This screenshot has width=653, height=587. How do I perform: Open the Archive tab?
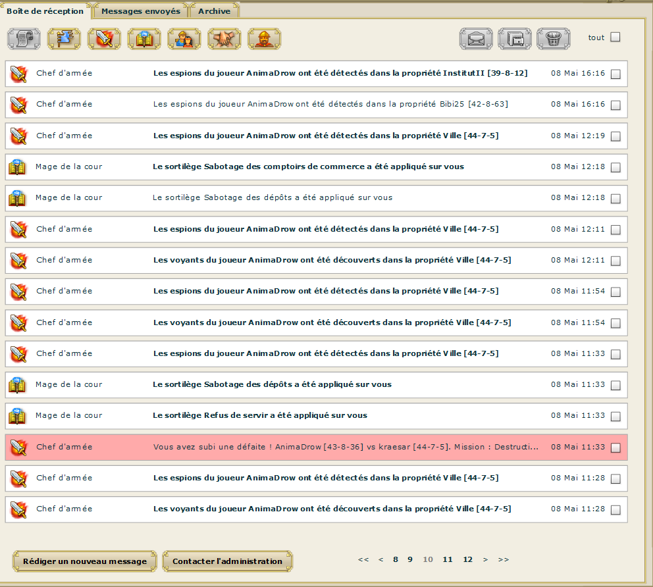[214, 11]
